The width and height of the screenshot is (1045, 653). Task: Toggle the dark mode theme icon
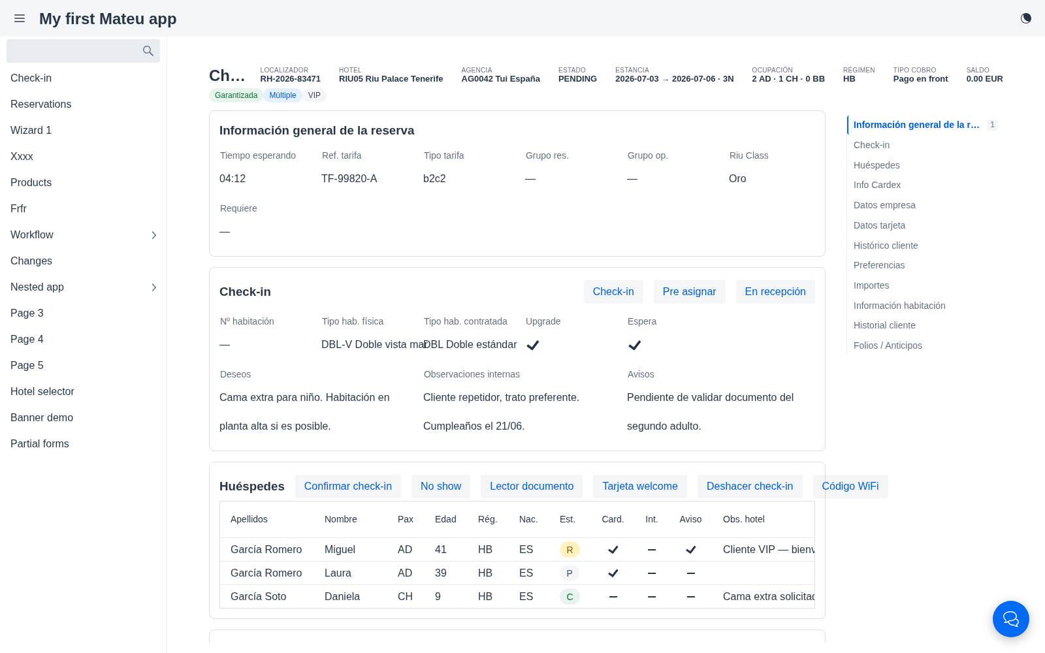[x=1026, y=18]
